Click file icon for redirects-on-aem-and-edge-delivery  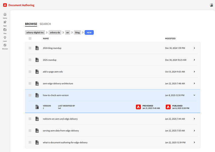(37, 119)
